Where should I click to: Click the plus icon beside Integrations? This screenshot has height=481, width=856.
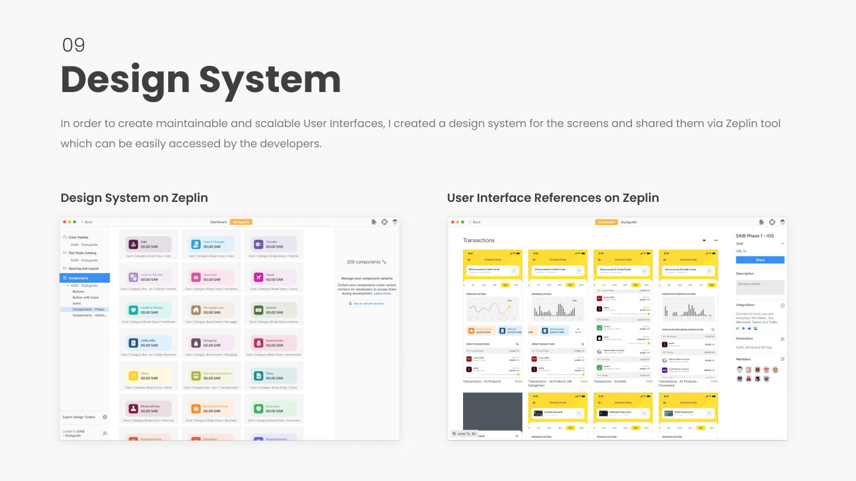[x=782, y=305]
